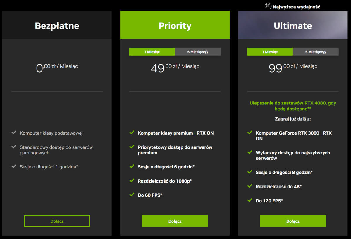The width and height of the screenshot is (351, 239).
Task: Click the 99,00 zł price display
Action: pyautogui.click(x=292, y=68)
